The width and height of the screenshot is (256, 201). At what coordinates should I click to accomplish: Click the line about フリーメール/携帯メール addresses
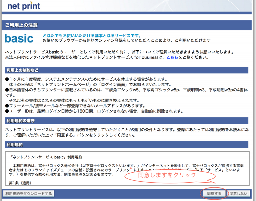tap(75, 106)
